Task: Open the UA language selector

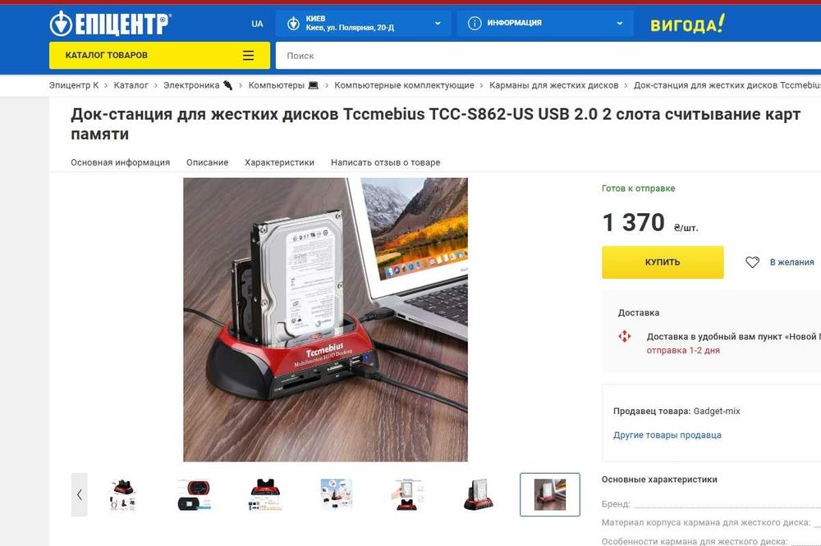Action: coord(257,24)
